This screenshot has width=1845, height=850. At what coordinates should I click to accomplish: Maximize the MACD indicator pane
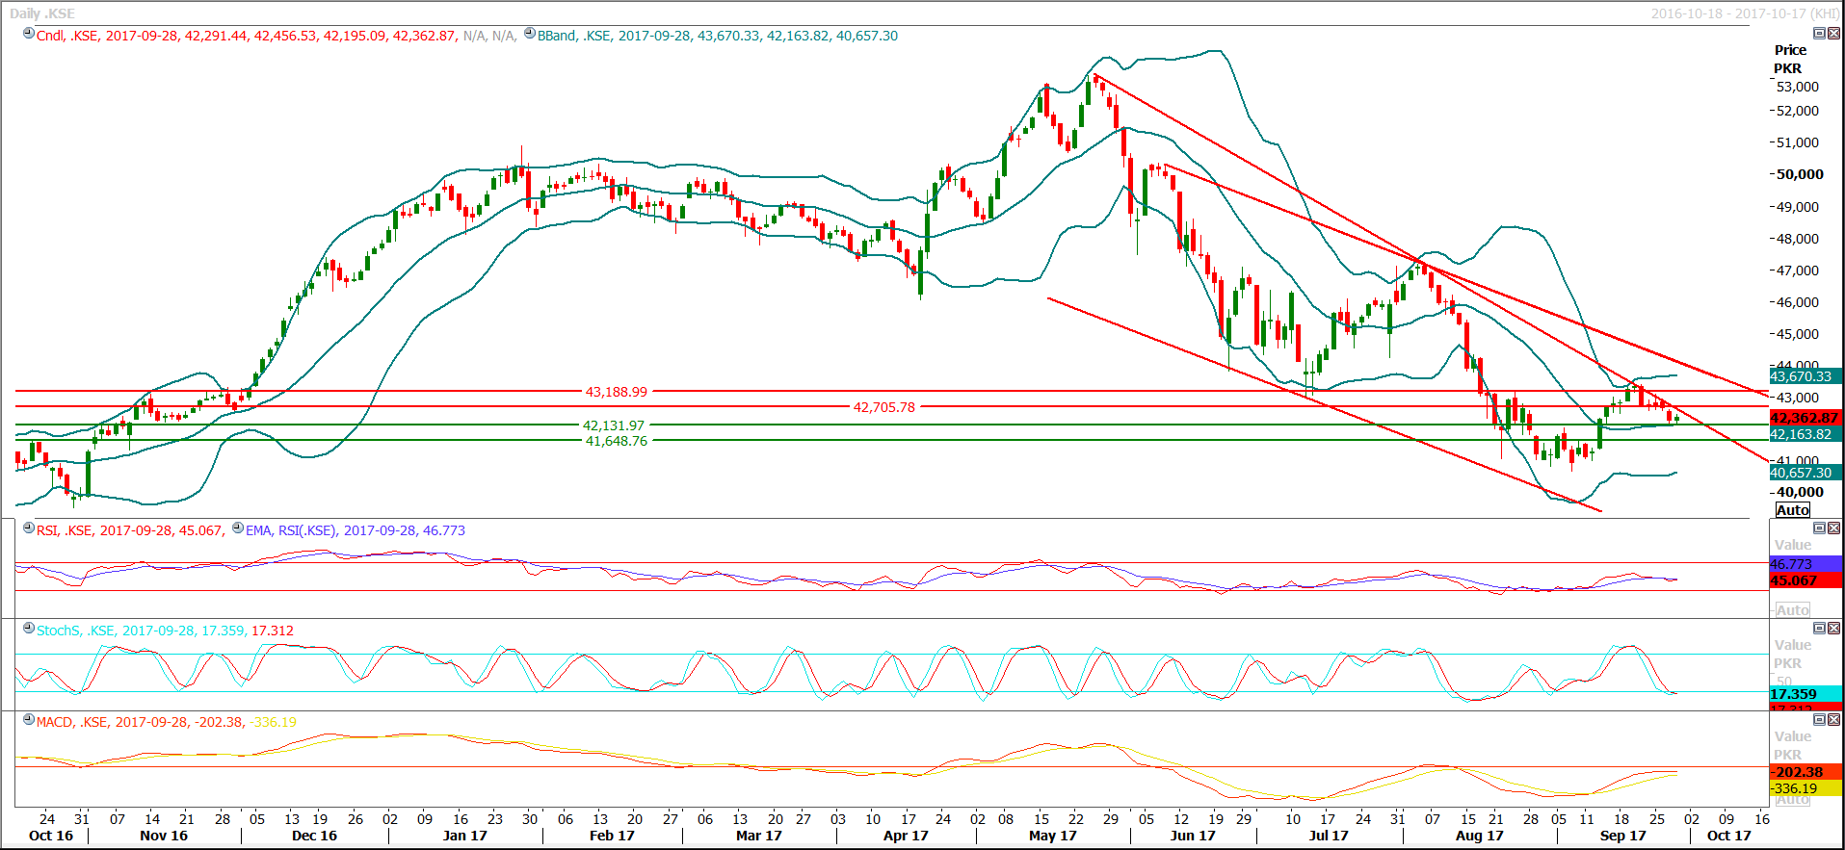1819,719
